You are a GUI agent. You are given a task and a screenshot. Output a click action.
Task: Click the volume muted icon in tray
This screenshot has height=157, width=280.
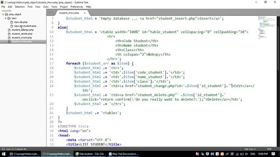pyautogui.click(x=247, y=154)
